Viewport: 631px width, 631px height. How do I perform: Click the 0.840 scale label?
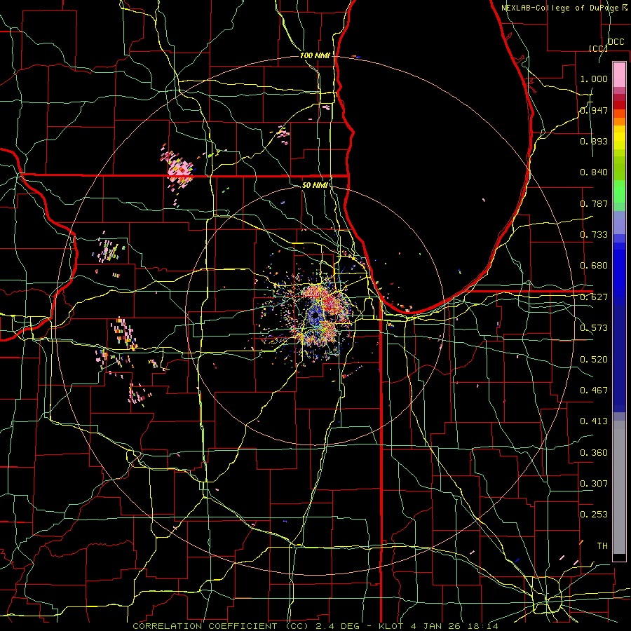pos(594,172)
